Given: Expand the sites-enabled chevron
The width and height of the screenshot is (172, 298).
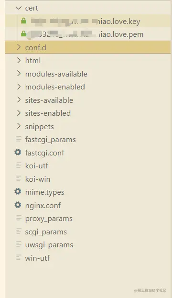Looking at the screenshot, I should 19,113.
